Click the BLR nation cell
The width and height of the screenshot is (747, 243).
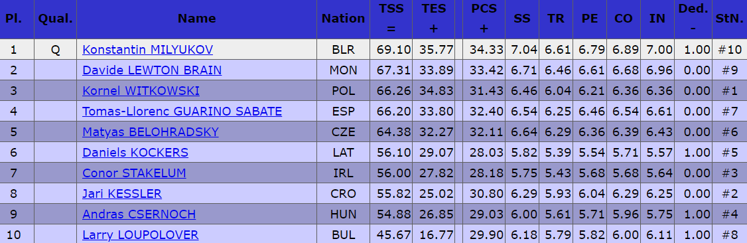[344, 50]
